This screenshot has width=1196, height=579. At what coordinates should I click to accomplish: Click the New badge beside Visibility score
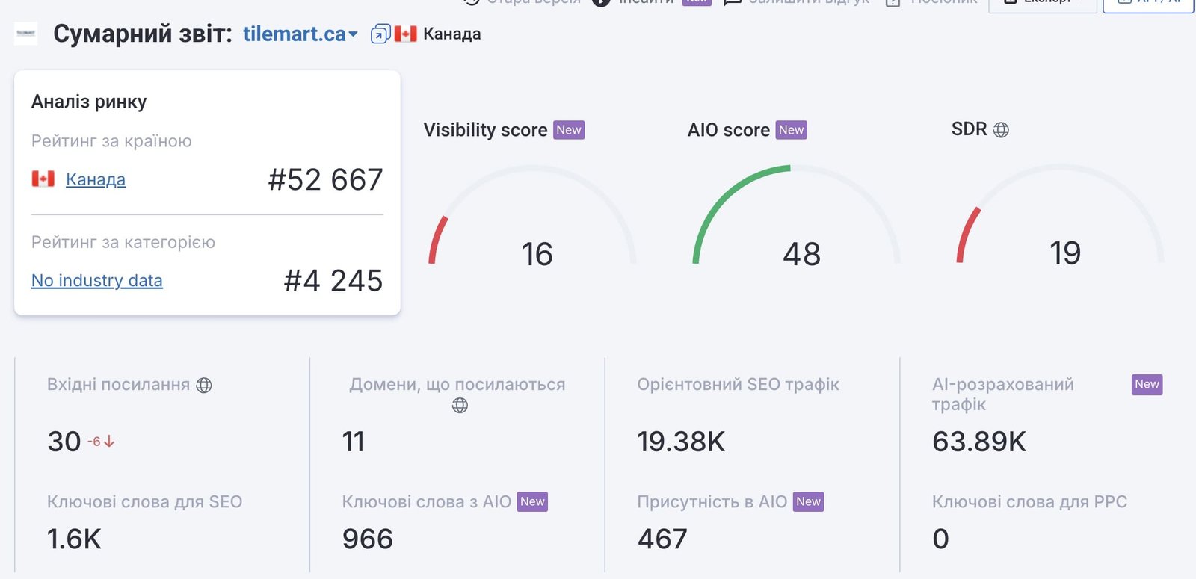[x=569, y=130]
